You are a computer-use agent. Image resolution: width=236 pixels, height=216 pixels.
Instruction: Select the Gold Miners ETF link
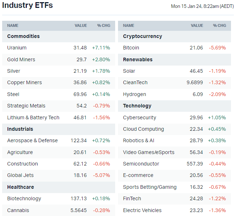coord(21,59)
